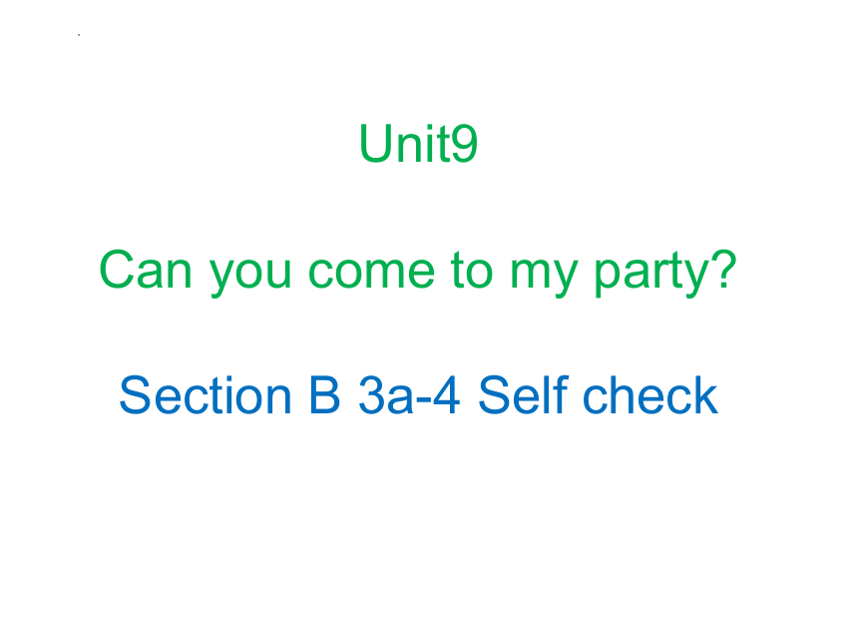Select the word to before my
Image resolution: width=858 pixels, height=644 pixels.
pyautogui.click(x=472, y=269)
